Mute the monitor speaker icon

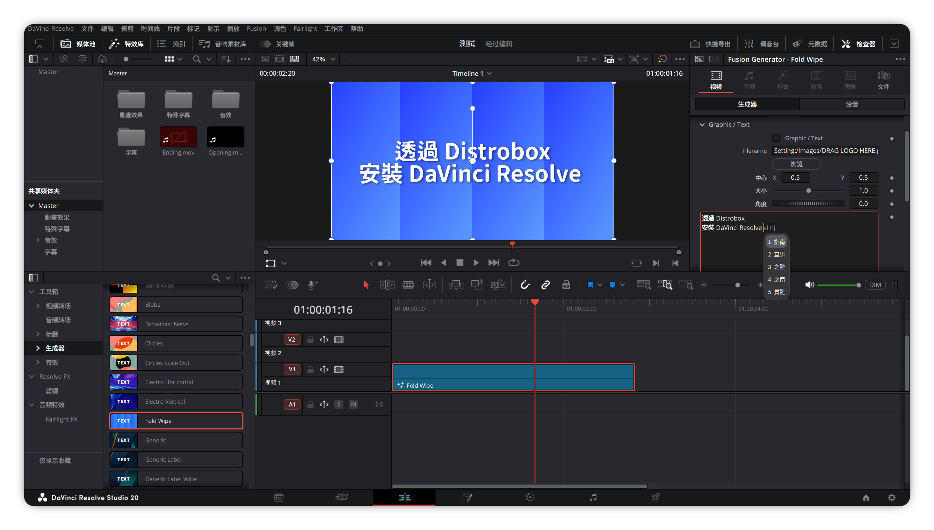(x=809, y=285)
